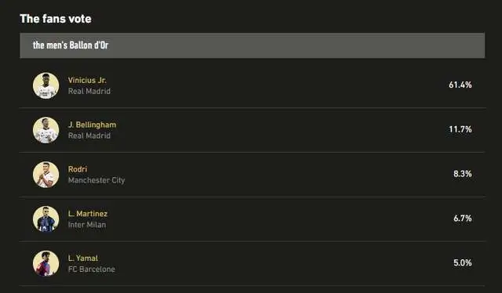This screenshot has width=502, height=293.
Task: Click Bellingham's 11.7% vote value
Action: (460, 129)
